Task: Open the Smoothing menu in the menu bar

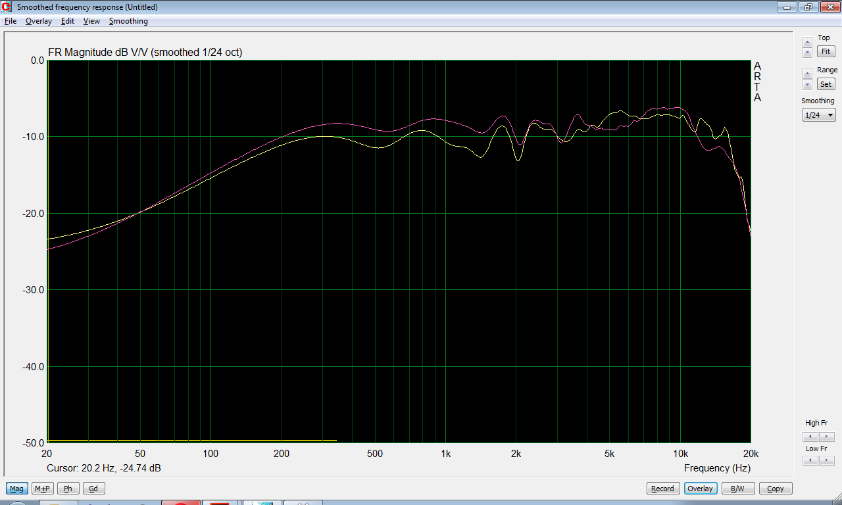Action: (x=128, y=21)
